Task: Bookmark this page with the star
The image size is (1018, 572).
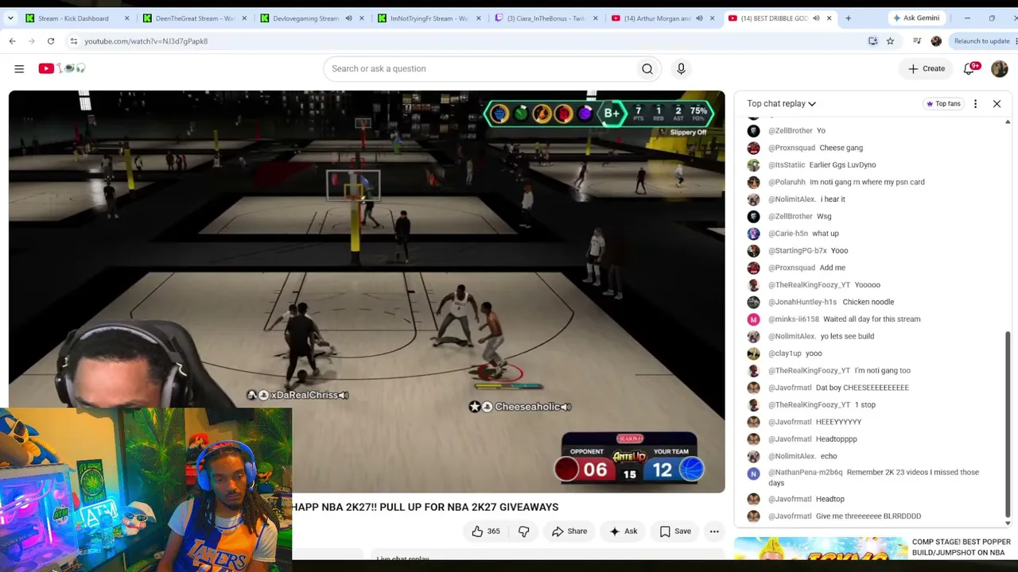Action: 890,41
